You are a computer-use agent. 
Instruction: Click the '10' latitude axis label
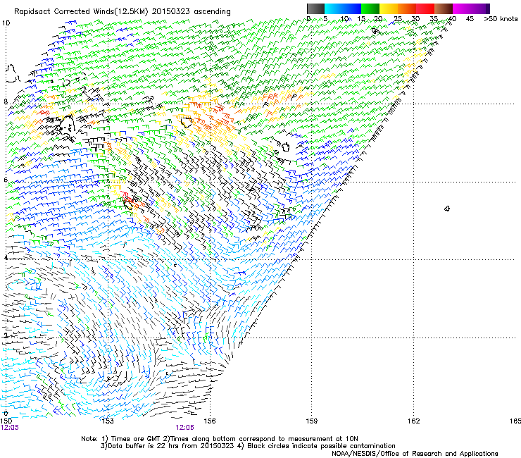coord(6,23)
